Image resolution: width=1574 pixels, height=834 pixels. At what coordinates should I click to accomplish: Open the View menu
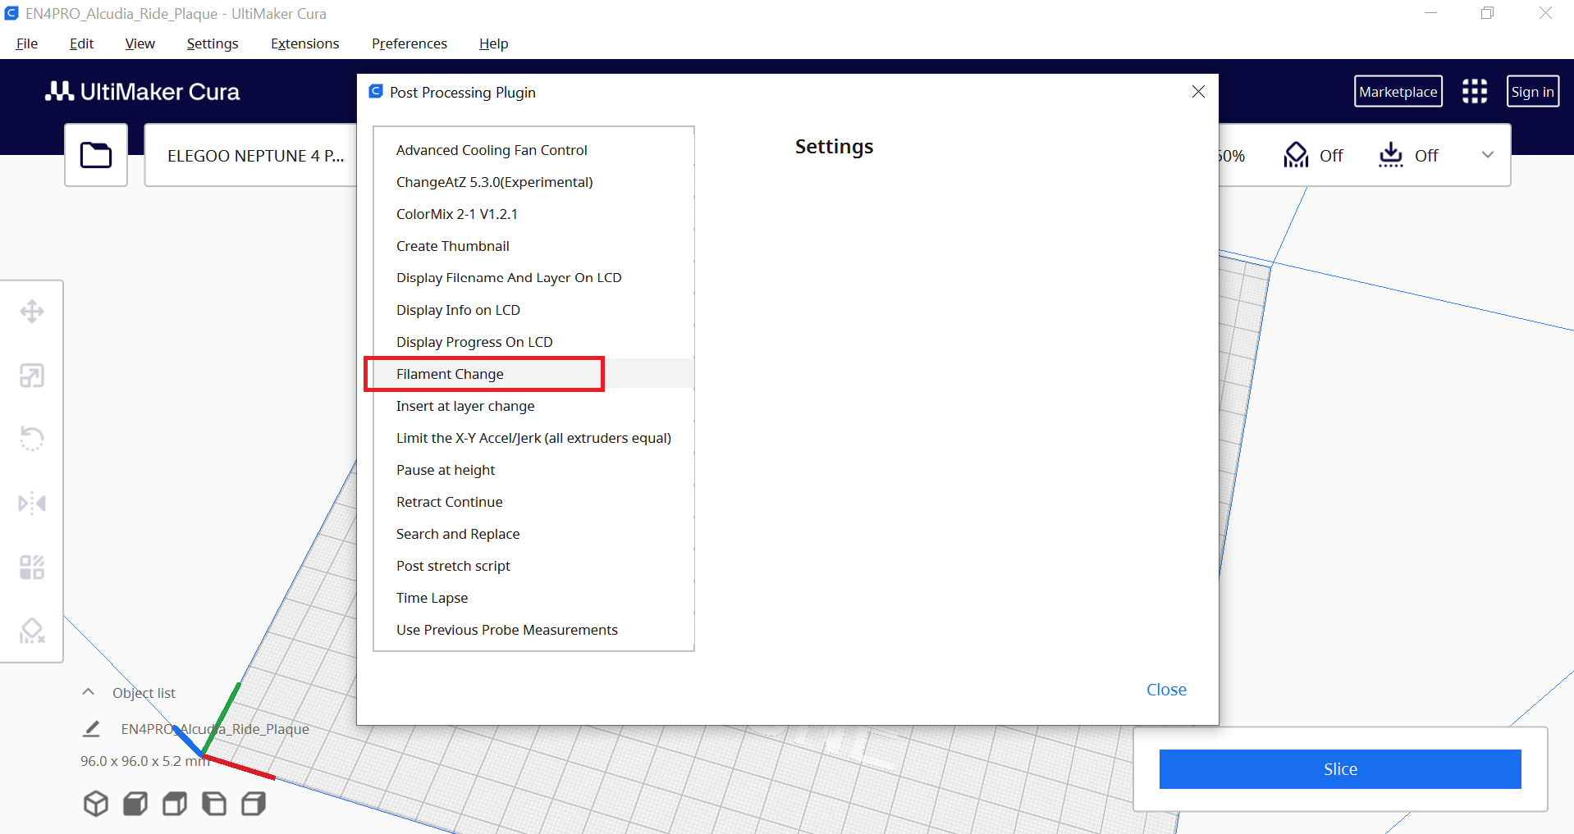[x=140, y=43]
